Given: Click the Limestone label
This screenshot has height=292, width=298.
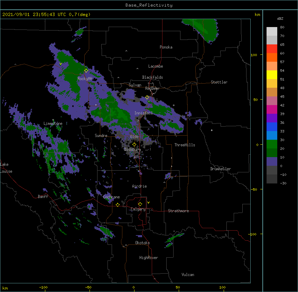Looking at the screenshot, I should pos(53,123).
